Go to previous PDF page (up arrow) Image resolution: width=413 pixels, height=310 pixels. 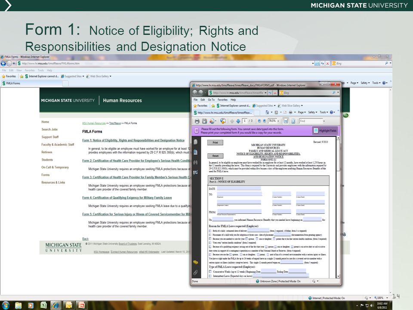[x=232, y=121]
